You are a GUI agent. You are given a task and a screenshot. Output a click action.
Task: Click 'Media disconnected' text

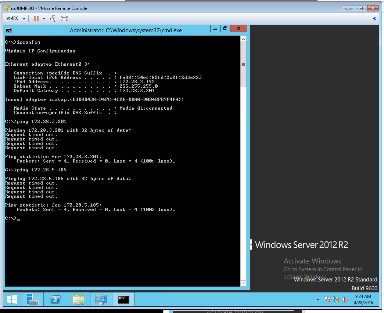(x=146, y=108)
